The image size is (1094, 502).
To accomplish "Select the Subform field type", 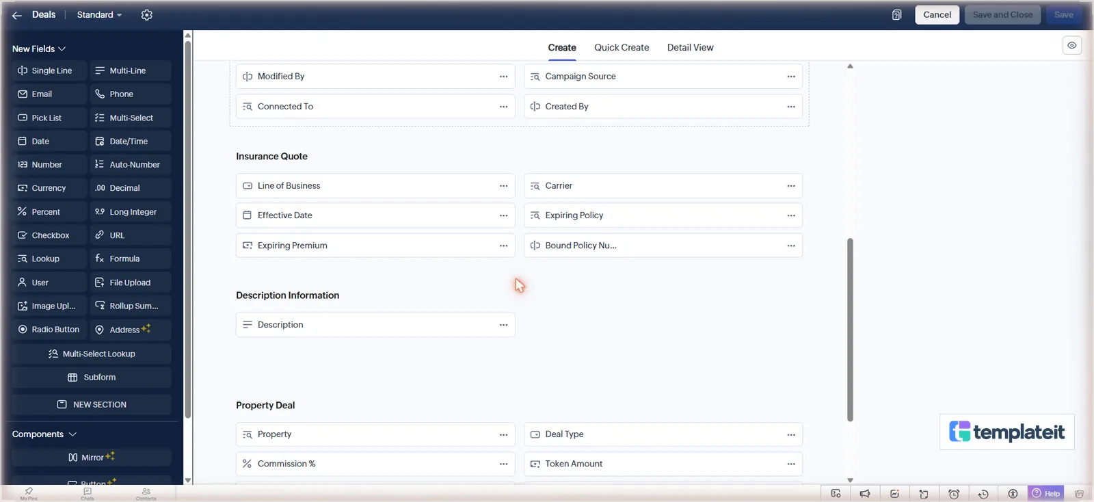I will (92, 378).
